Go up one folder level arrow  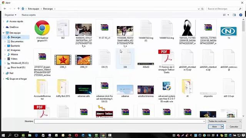[x=18, y=9]
